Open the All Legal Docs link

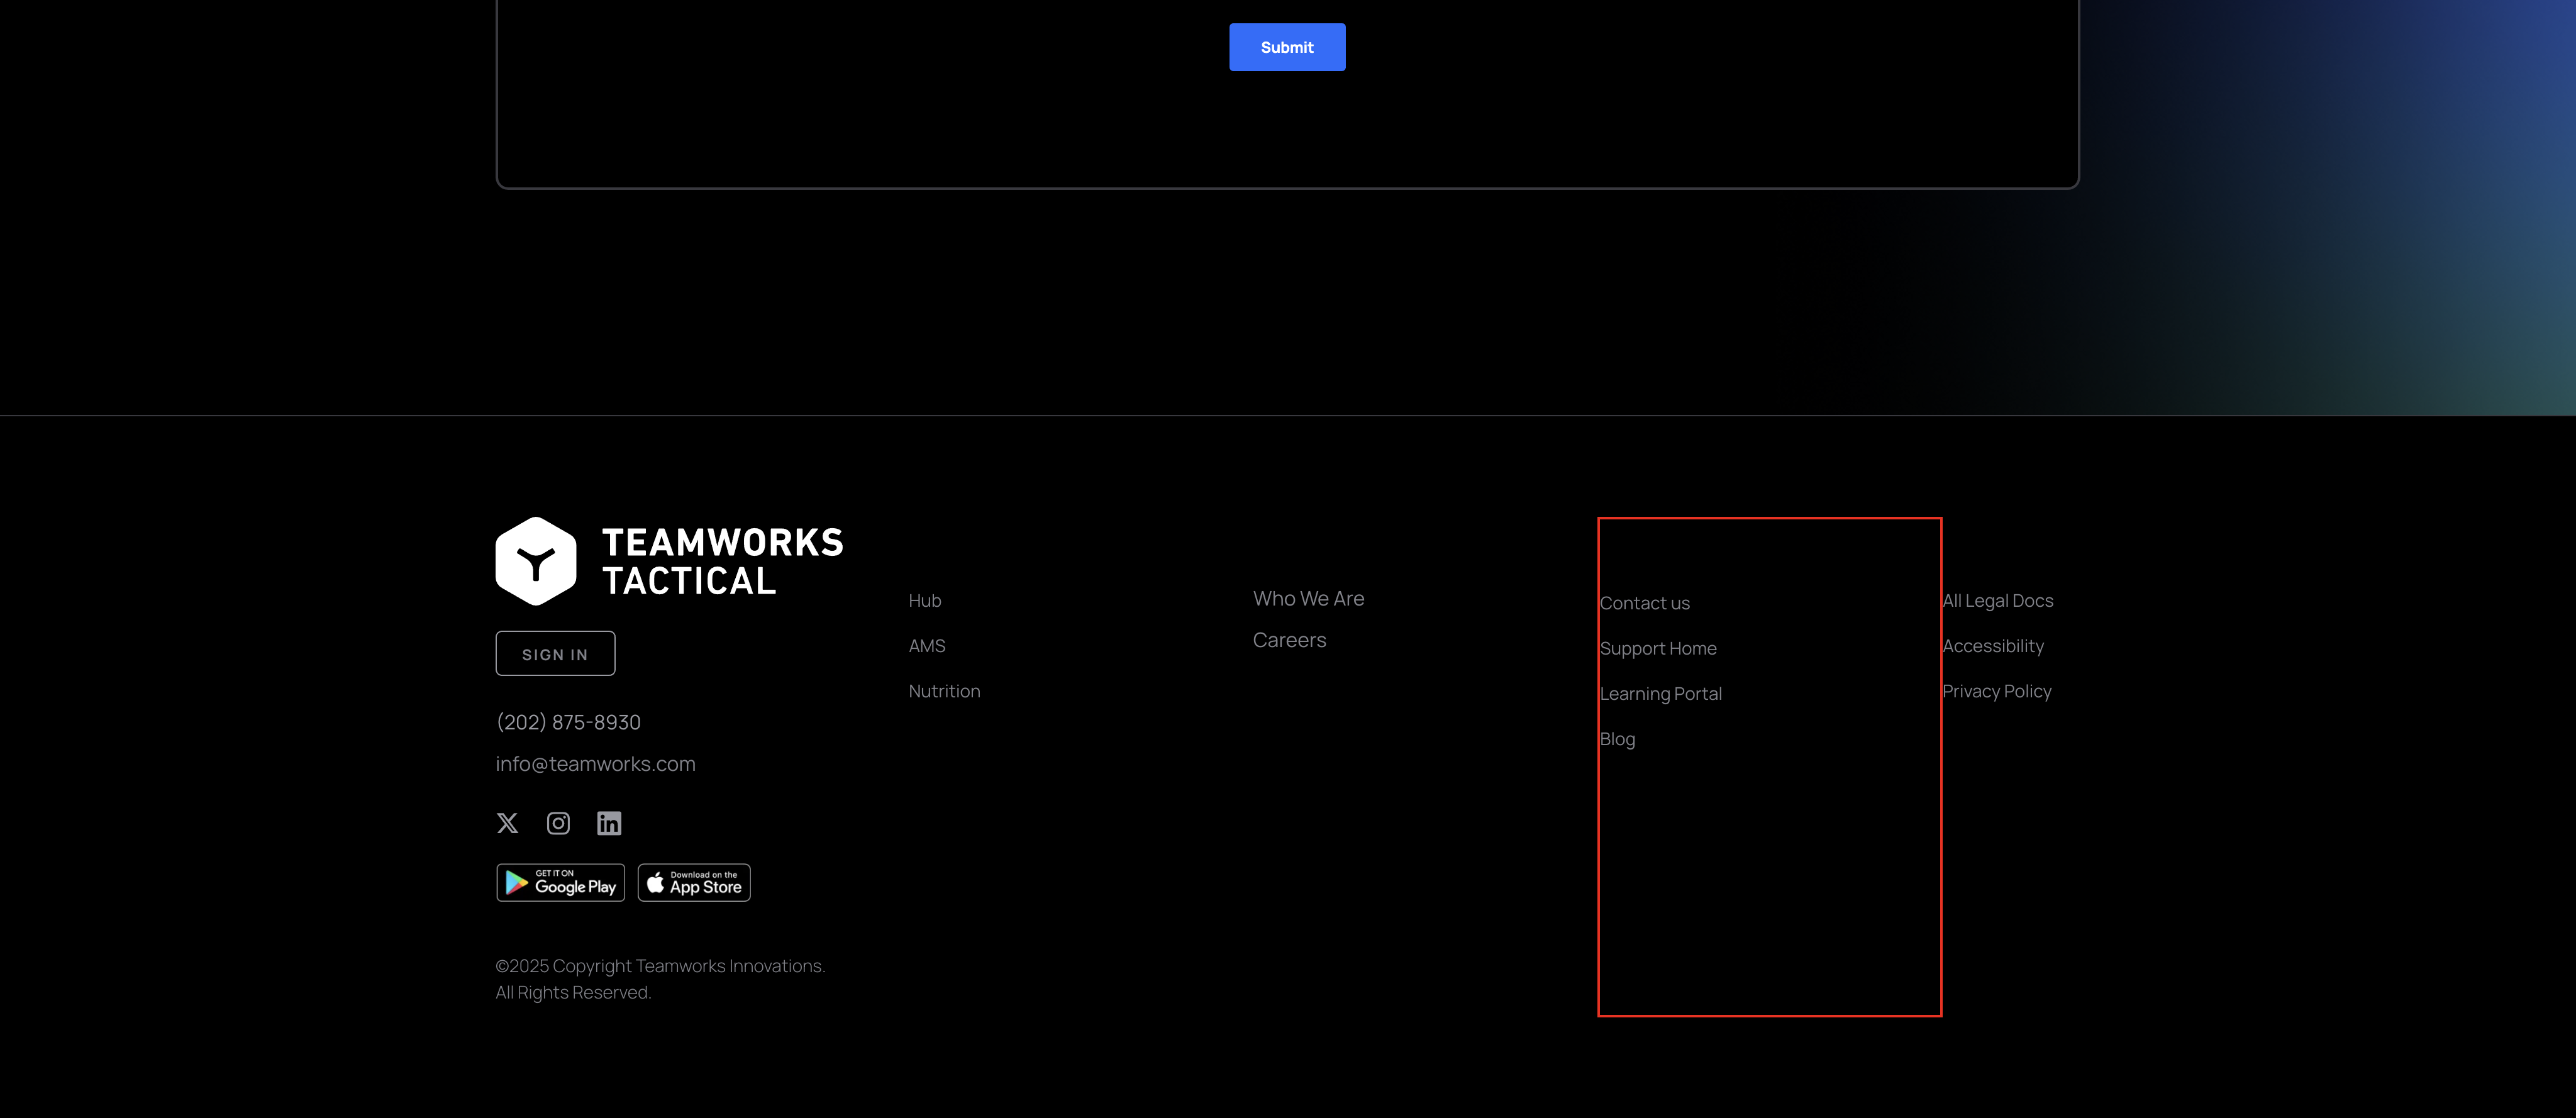(1998, 601)
